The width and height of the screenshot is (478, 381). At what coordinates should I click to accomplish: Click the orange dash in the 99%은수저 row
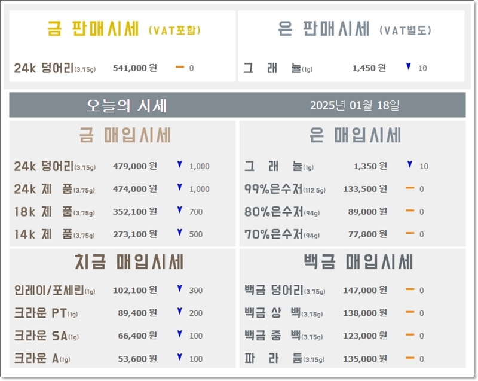click(410, 188)
